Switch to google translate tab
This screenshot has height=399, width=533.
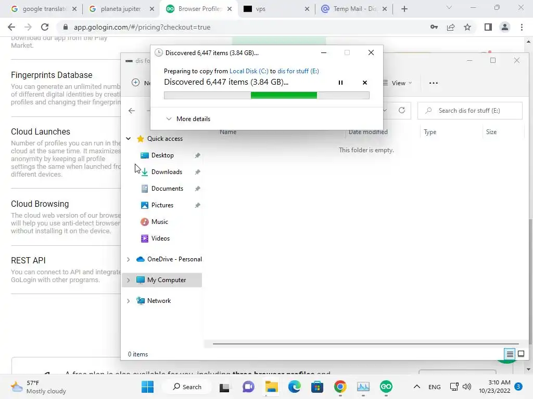(44, 9)
